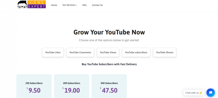Image resolution: width=218 pixels, height=98 pixels.
Task: Click the cartoon face with glasses logo
Action: 22,4
